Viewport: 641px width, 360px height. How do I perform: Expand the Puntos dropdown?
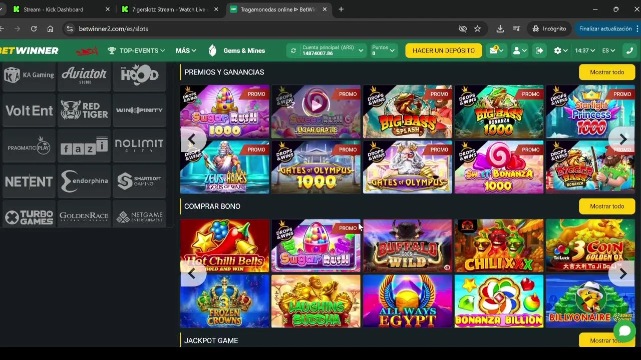point(384,50)
